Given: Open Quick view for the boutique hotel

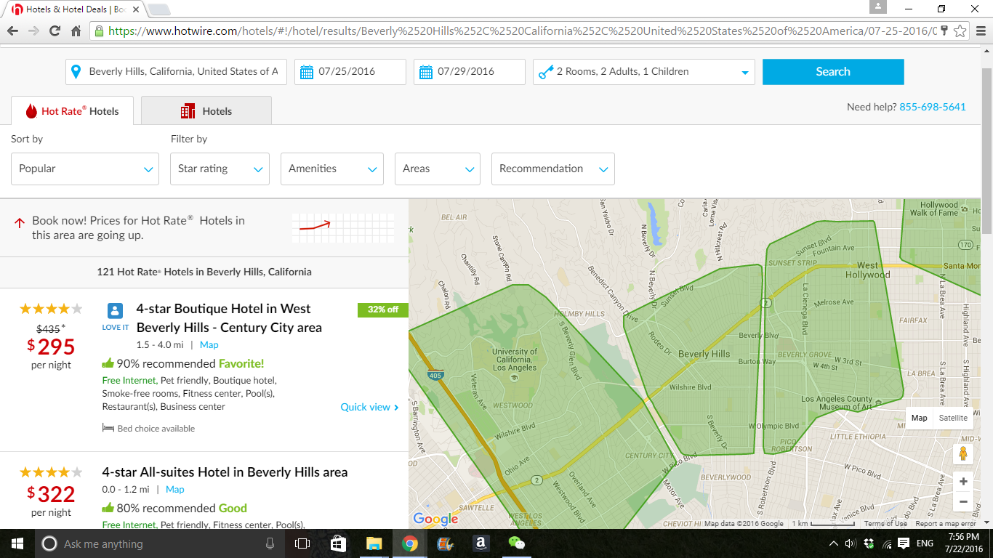Looking at the screenshot, I should point(369,407).
